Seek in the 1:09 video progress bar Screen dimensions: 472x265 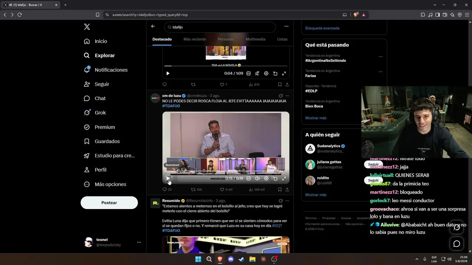226,66
